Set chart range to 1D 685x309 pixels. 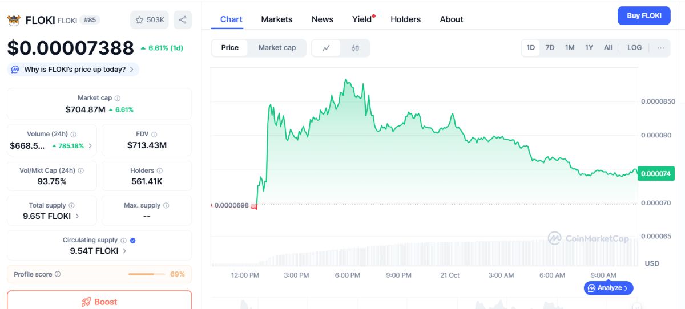(531, 48)
